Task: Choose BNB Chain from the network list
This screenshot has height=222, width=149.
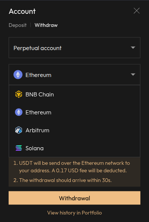Action: pyautogui.click(x=74, y=95)
